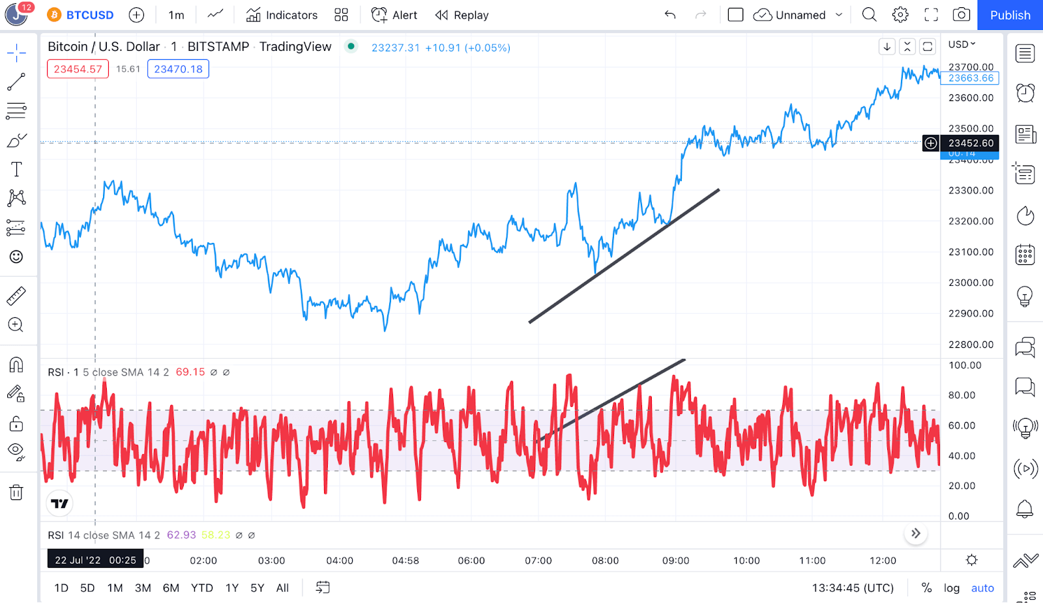Image resolution: width=1043 pixels, height=603 pixels.
Task: Redo the last undone action
Action: pos(701,15)
